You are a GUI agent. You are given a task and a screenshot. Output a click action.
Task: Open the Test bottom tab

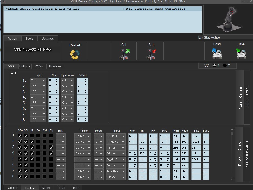coord(62,188)
